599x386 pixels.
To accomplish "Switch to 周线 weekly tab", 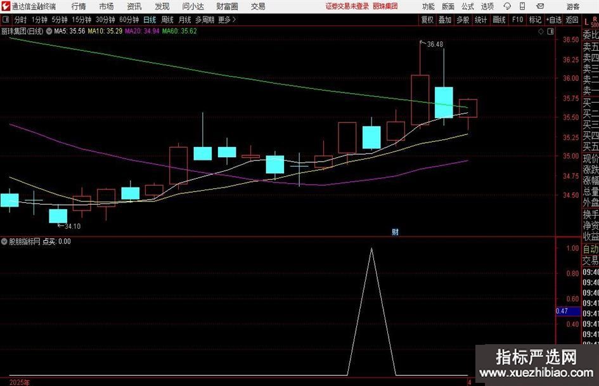I will [167, 20].
